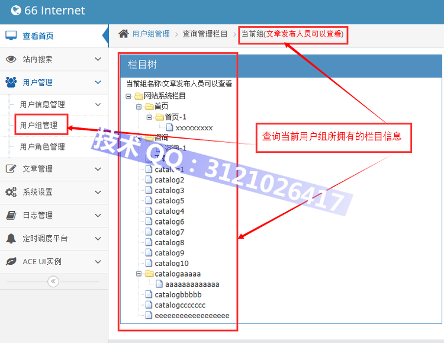Collapse the sidebar with the double-chevron button
Viewport: 444px width, 343px height.
[53, 281]
